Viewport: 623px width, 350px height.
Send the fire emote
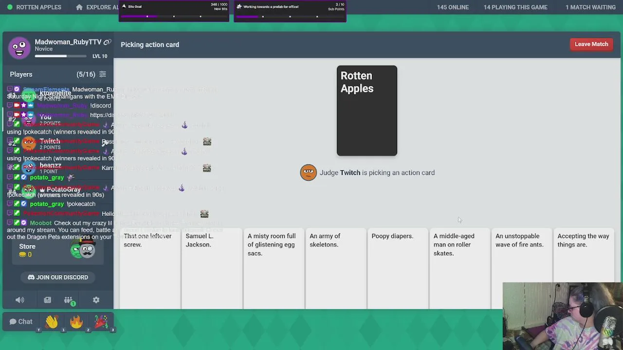[x=76, y=322]
